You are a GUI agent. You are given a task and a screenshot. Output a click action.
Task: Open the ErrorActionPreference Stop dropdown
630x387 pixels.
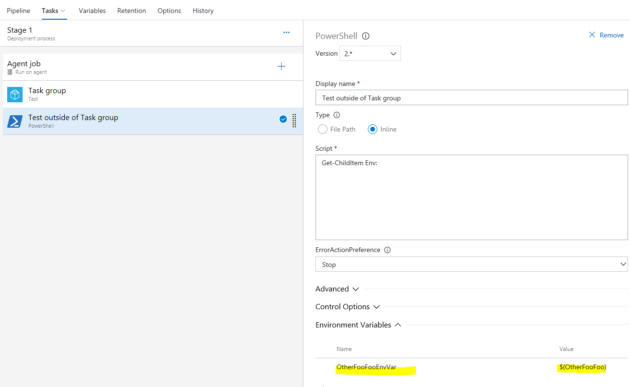pyautogui.click(x=472, y=264)
